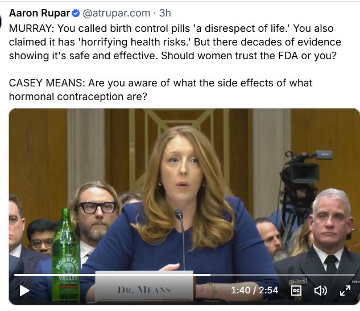Click the green Mountain Valley bottle in the video
360x311 pixels.
pos(65,256)
